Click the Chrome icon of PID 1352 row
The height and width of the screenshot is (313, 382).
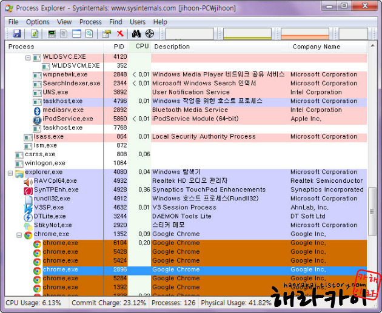(28, 235)
